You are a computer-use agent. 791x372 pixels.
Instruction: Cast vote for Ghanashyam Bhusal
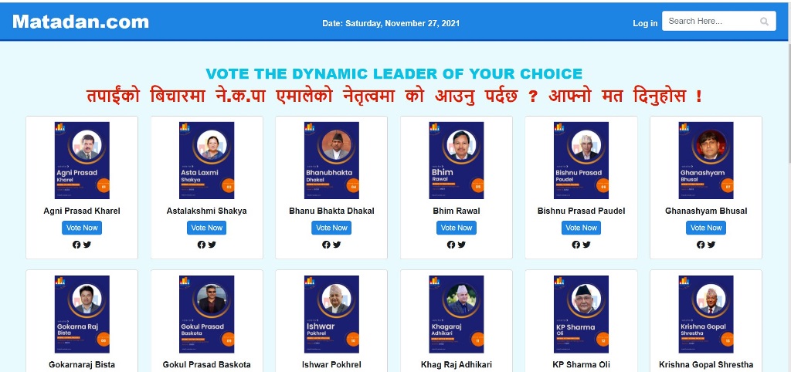point(706,228)
